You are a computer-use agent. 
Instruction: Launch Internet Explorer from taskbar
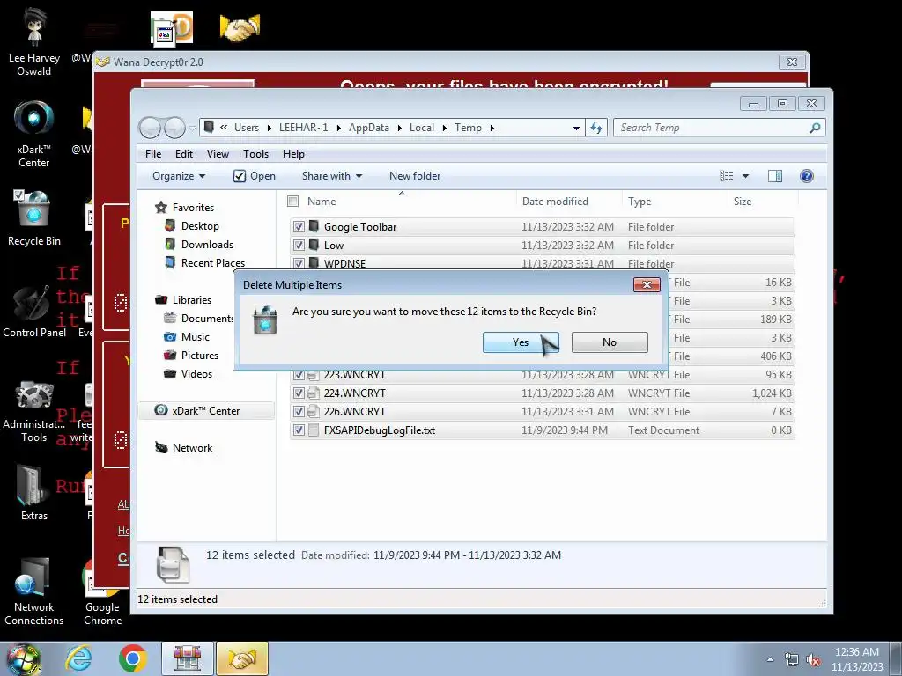pyautogui.click(x=78, y=658)
